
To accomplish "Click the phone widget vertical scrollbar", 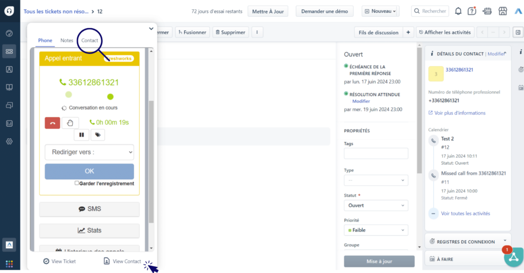I will click(151, 161).
